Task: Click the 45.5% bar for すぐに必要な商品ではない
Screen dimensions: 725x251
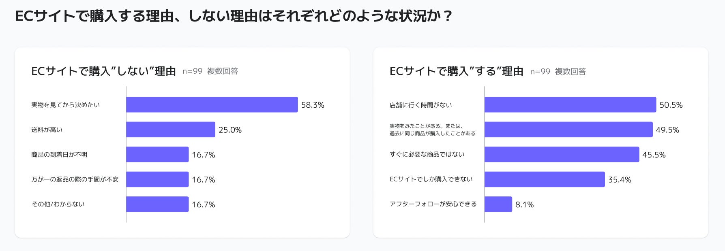Action: tap(562, 154)
